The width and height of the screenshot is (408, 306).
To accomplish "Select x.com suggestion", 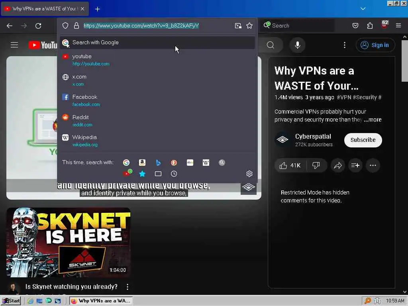I will (x=157, y=80).
